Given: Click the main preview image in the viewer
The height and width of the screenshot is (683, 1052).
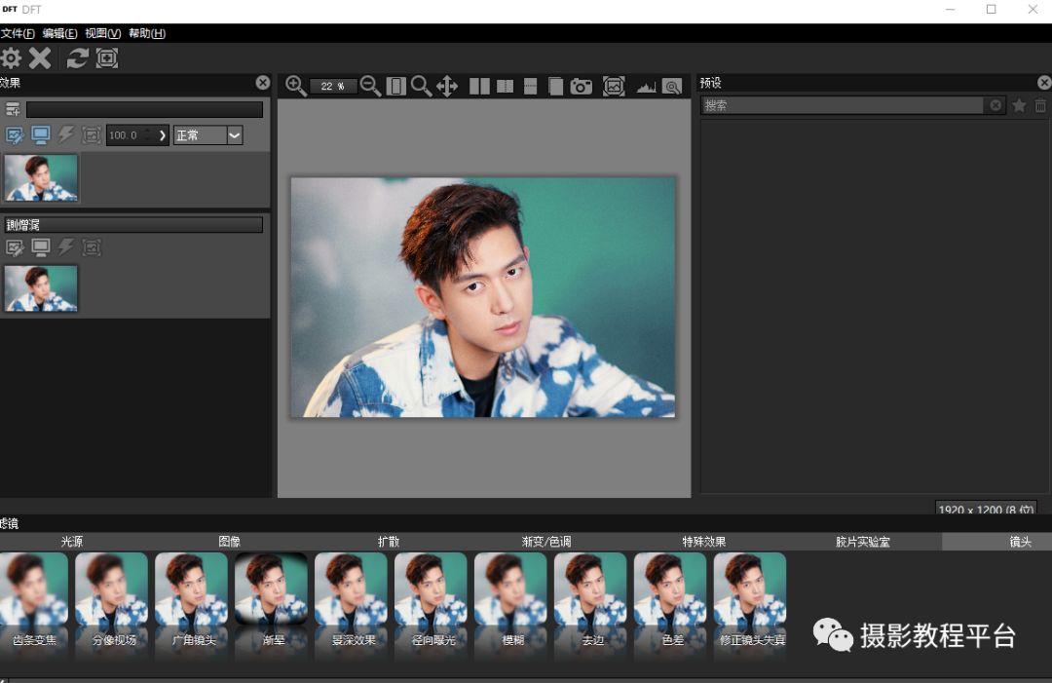Looking at the screenshot, I should (x=483, y=297).
